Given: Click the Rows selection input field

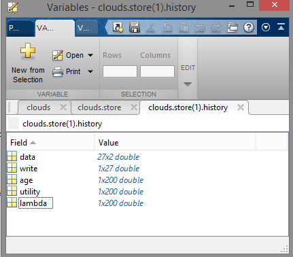Looking at the screenshot, I should [x=120, y=71].
